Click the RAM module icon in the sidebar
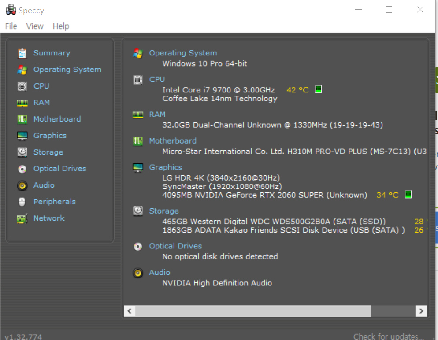Viewport: 438px width, 340px height. pos(22,103)
